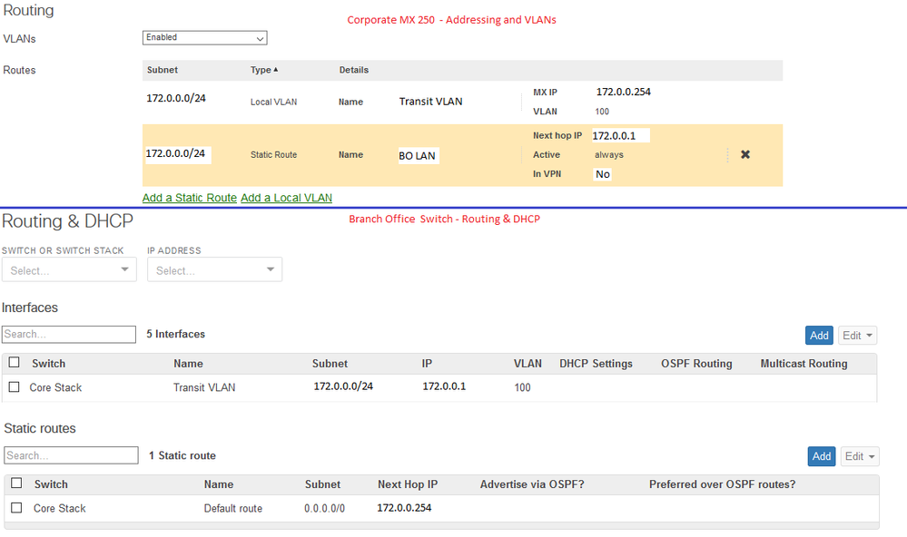907x537 pixels.
Task: Click the Active always value
Action: point(609,155)
